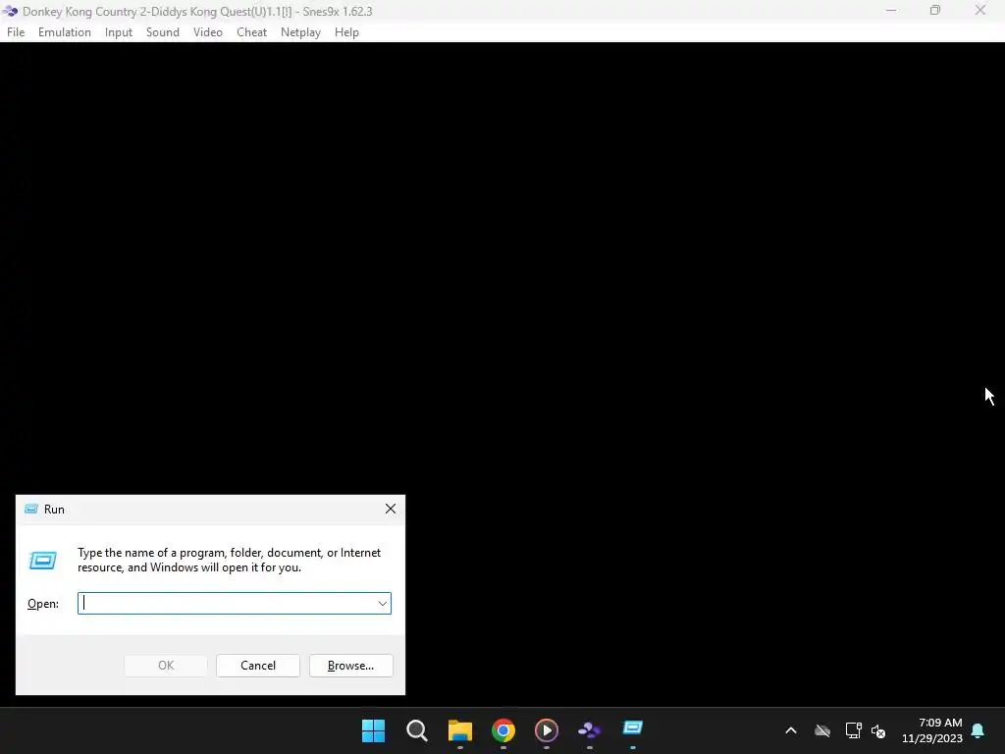Switch to Snes9x taskbar icon
This screenshot has width=1005, height=754.
point(590,730)
